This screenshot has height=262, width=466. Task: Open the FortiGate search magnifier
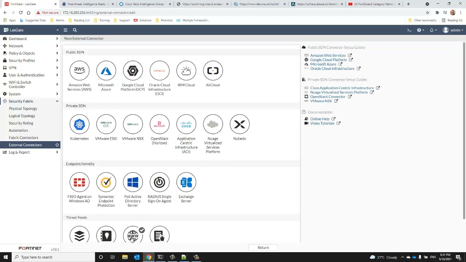(x=75, y=30)
